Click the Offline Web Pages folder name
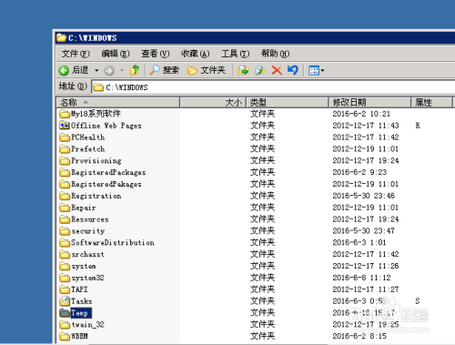This screenshot has height=345, width=455. (x=106, y=126)
